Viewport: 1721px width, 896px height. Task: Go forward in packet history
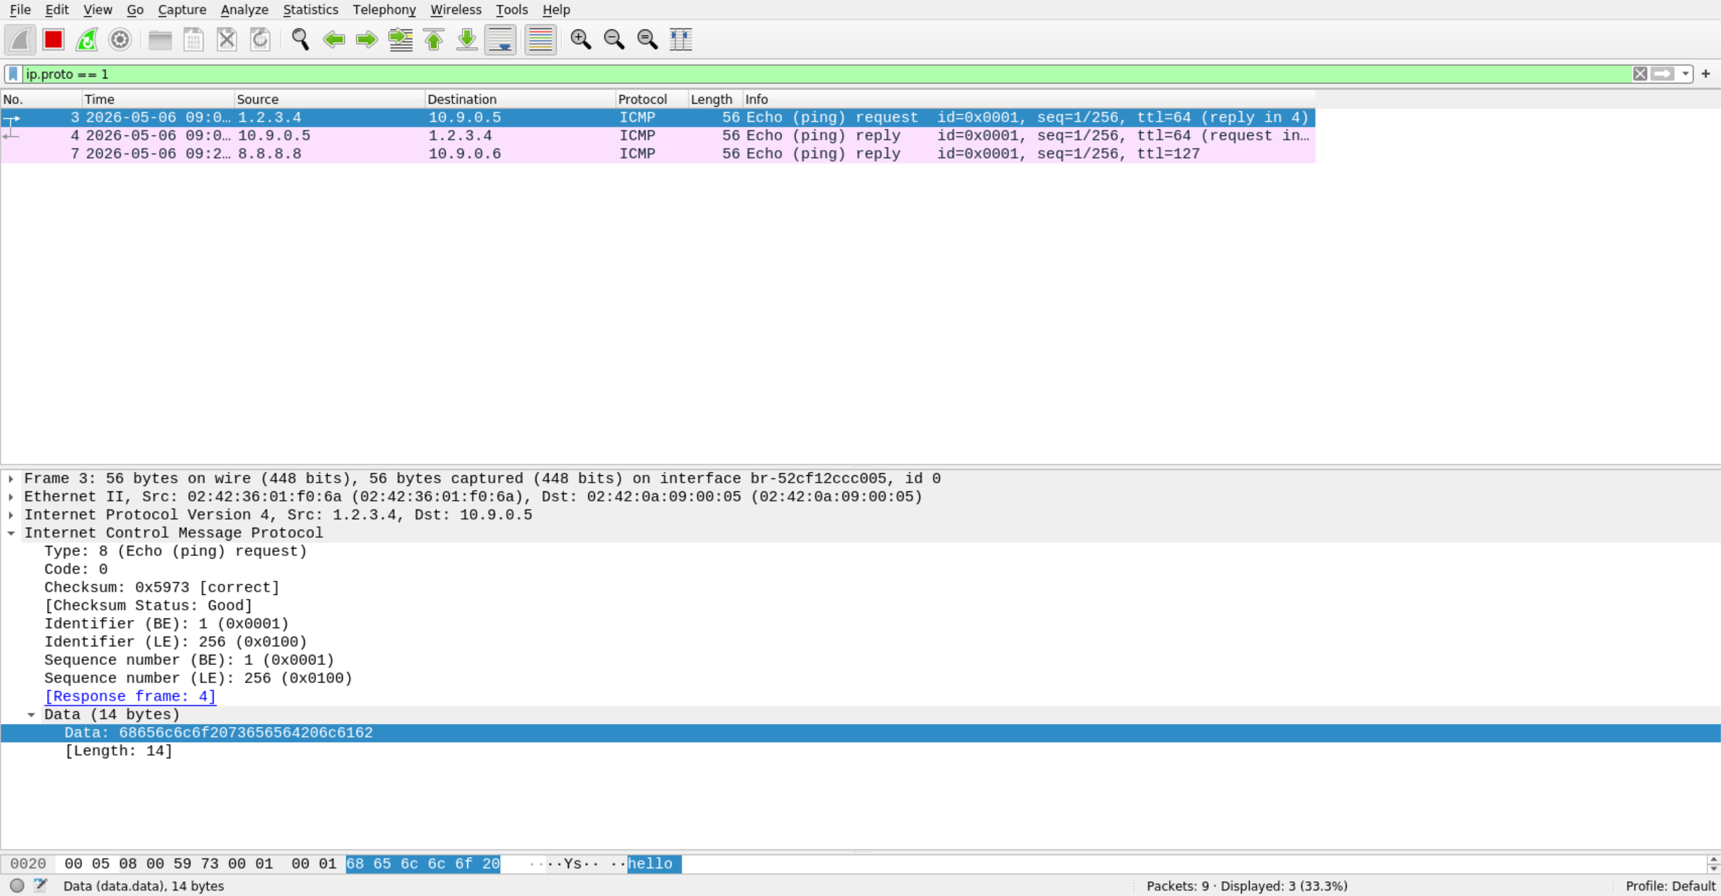366,40
